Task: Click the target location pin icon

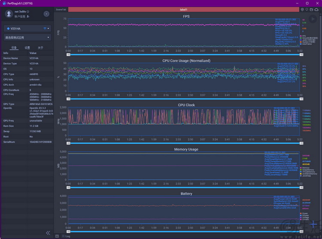Action: point(302,9)
